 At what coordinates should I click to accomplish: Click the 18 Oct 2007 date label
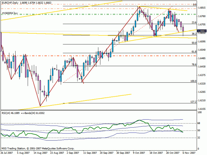coord(156,153)
